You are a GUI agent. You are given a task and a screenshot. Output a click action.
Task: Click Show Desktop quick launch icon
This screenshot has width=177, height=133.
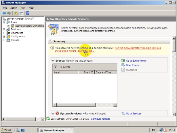[23, 130]
